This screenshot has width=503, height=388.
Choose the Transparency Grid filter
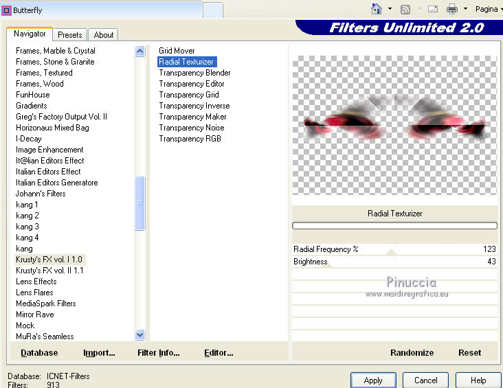click(189, 95)
